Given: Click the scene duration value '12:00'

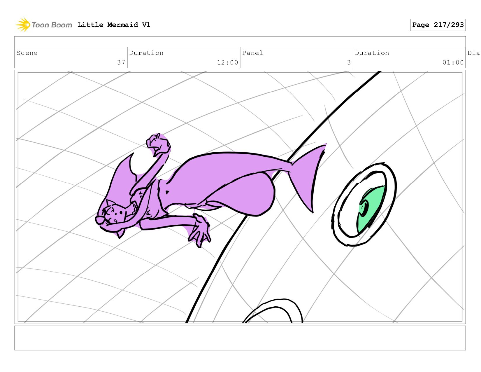Looking at the screenshot, I should point(227,62).
